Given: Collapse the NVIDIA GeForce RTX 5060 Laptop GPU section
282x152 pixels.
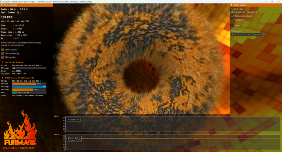Looking at the screenshot, I should click(x=3, y=78).
